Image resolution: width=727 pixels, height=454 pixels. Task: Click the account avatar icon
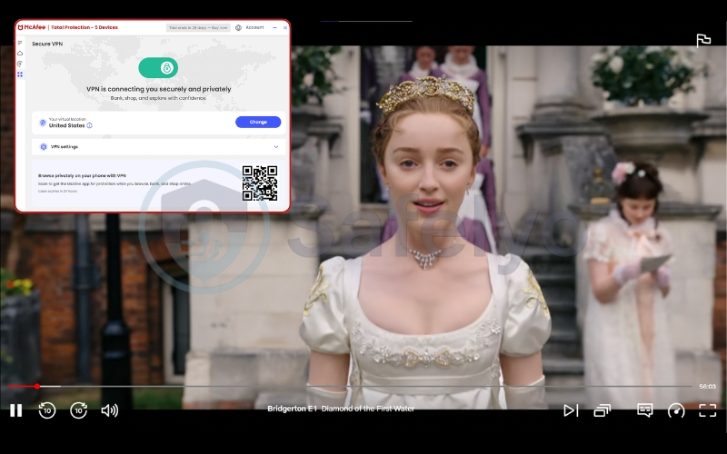tap(238, 28)
